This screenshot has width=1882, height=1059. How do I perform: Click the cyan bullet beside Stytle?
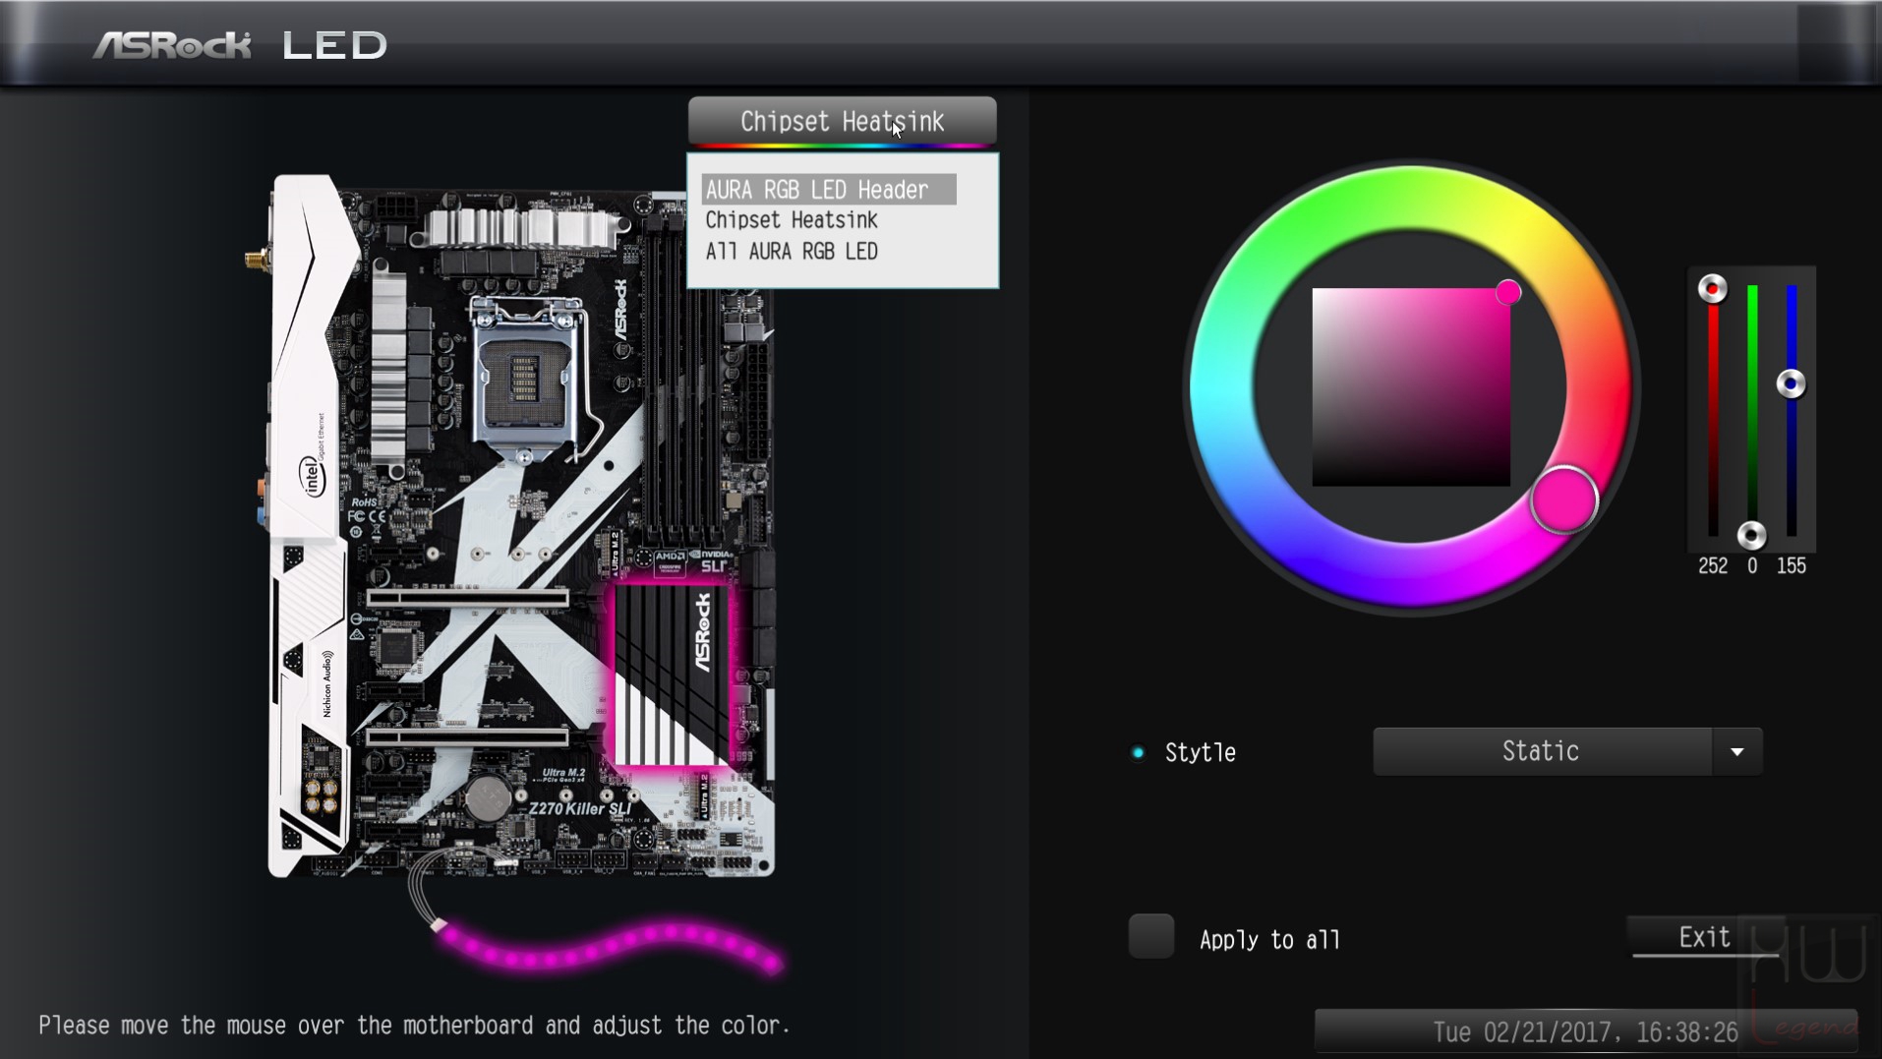coord(1138,753)
